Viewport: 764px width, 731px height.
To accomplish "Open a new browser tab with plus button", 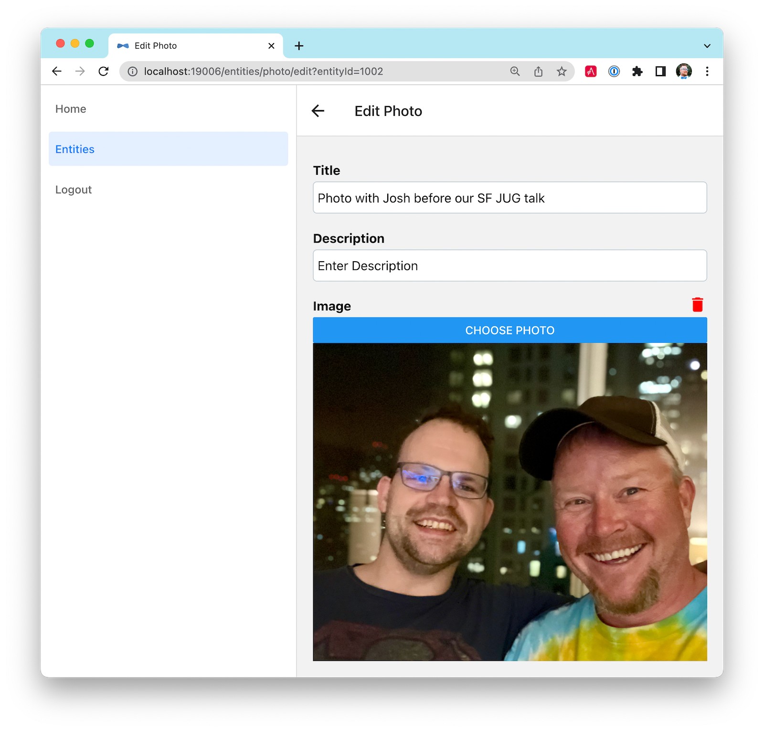I will coord(299,46).
